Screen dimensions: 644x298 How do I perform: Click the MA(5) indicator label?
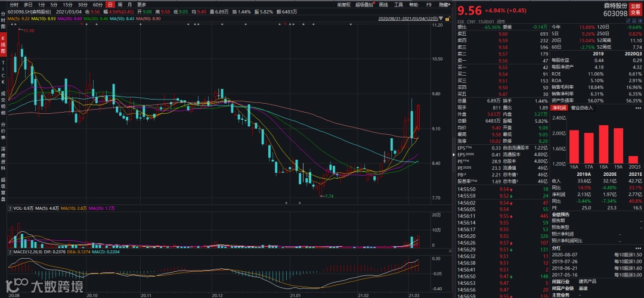(19, 19)
